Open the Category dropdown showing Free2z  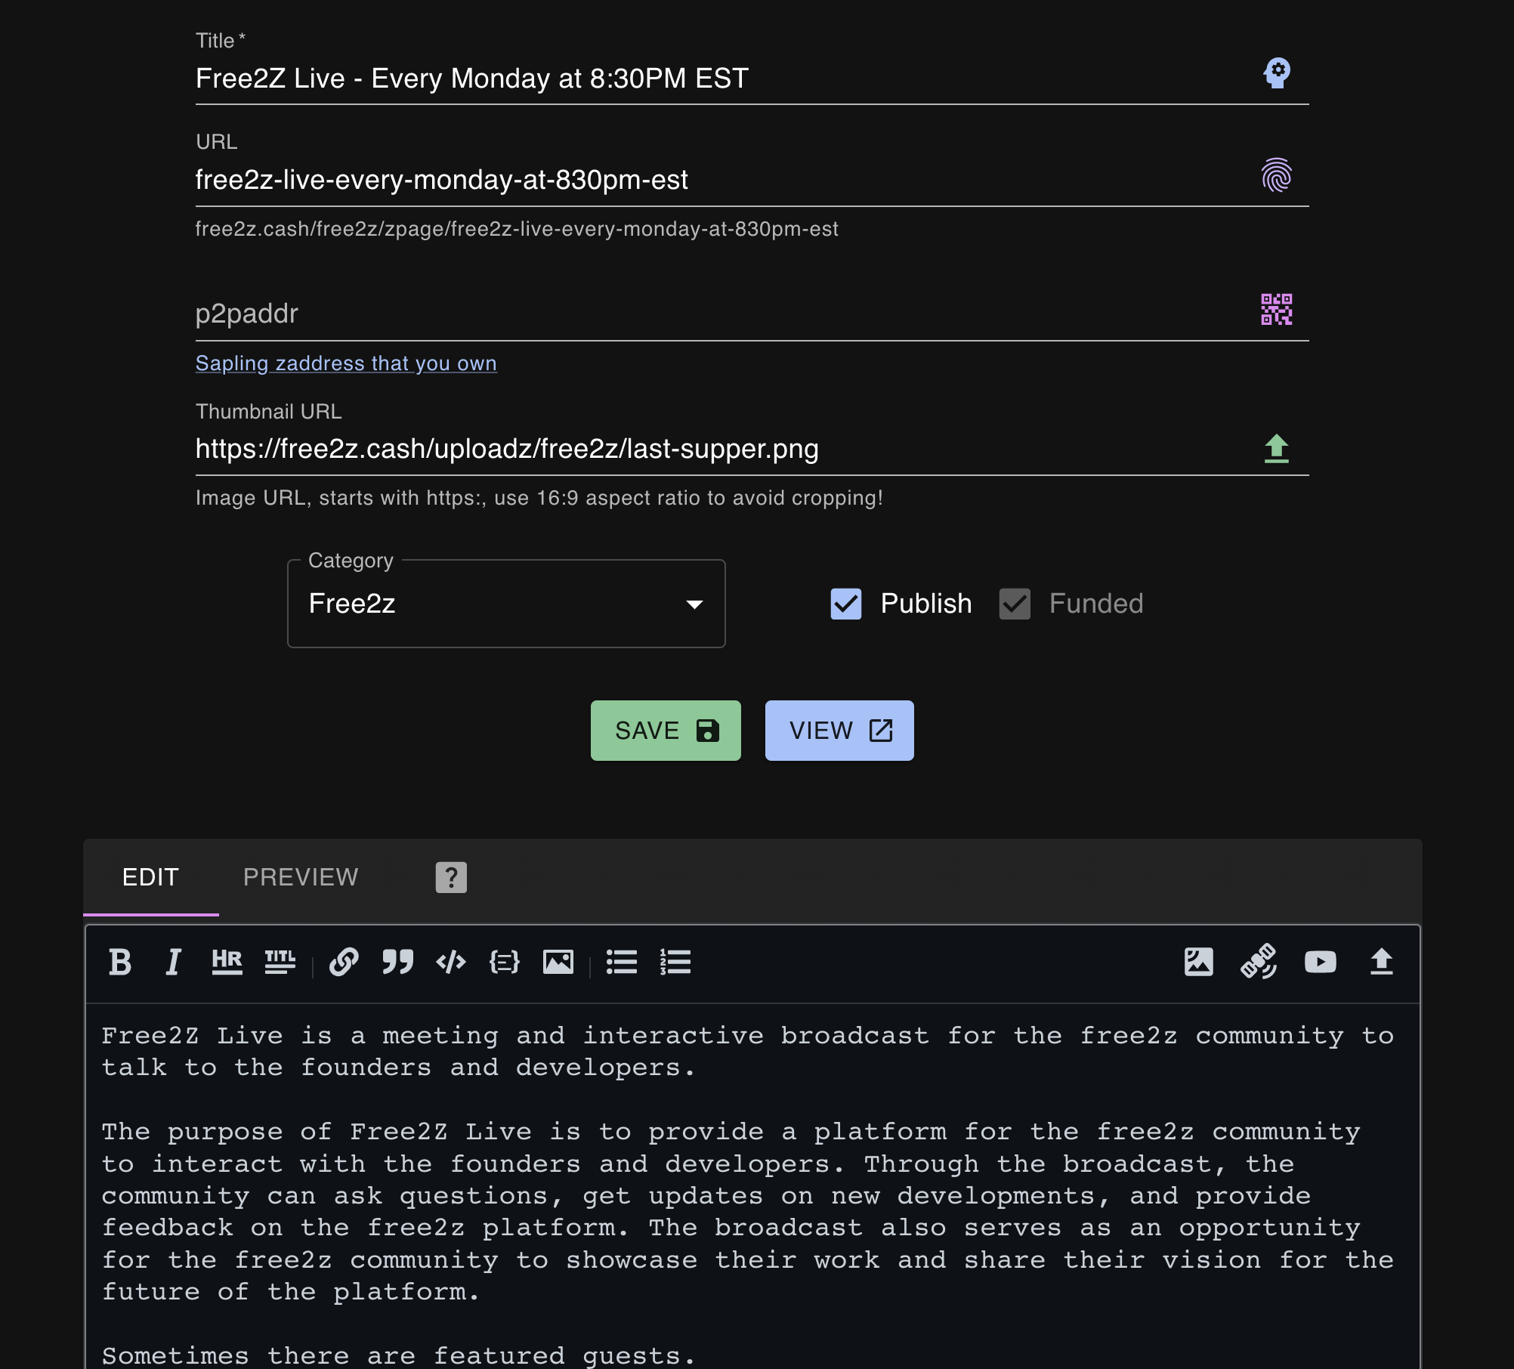tap(506, 604)
